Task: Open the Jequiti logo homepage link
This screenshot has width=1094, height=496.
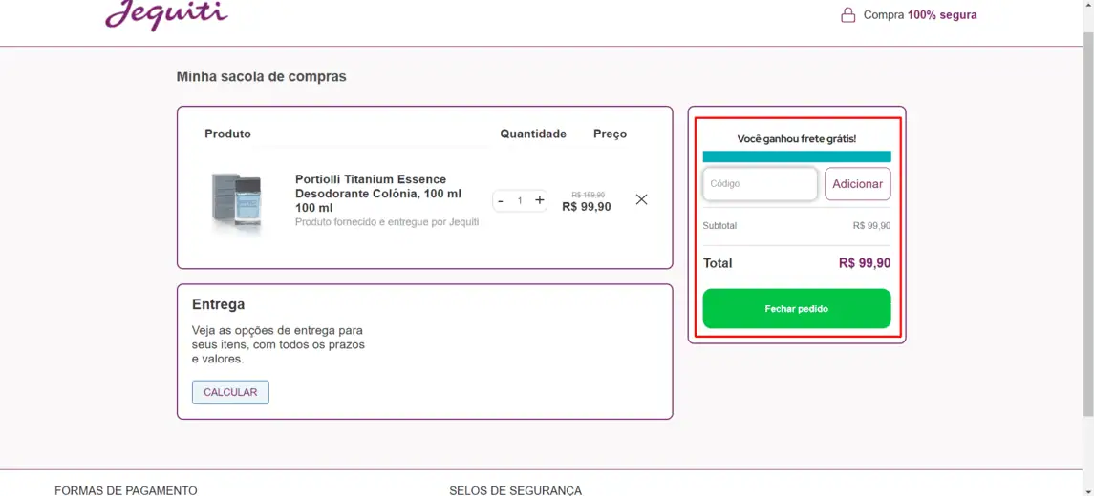Action: (x=166, y=14)
